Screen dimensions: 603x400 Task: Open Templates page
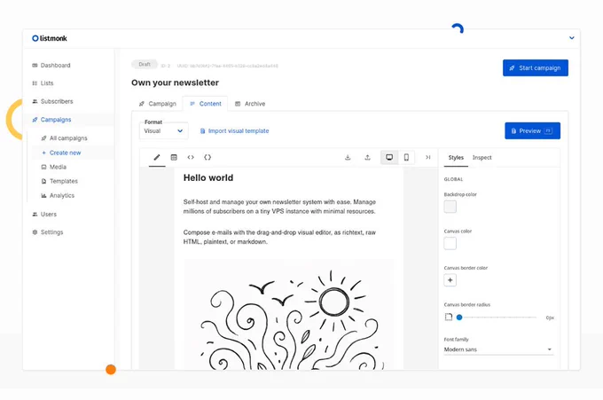point(64,181)
